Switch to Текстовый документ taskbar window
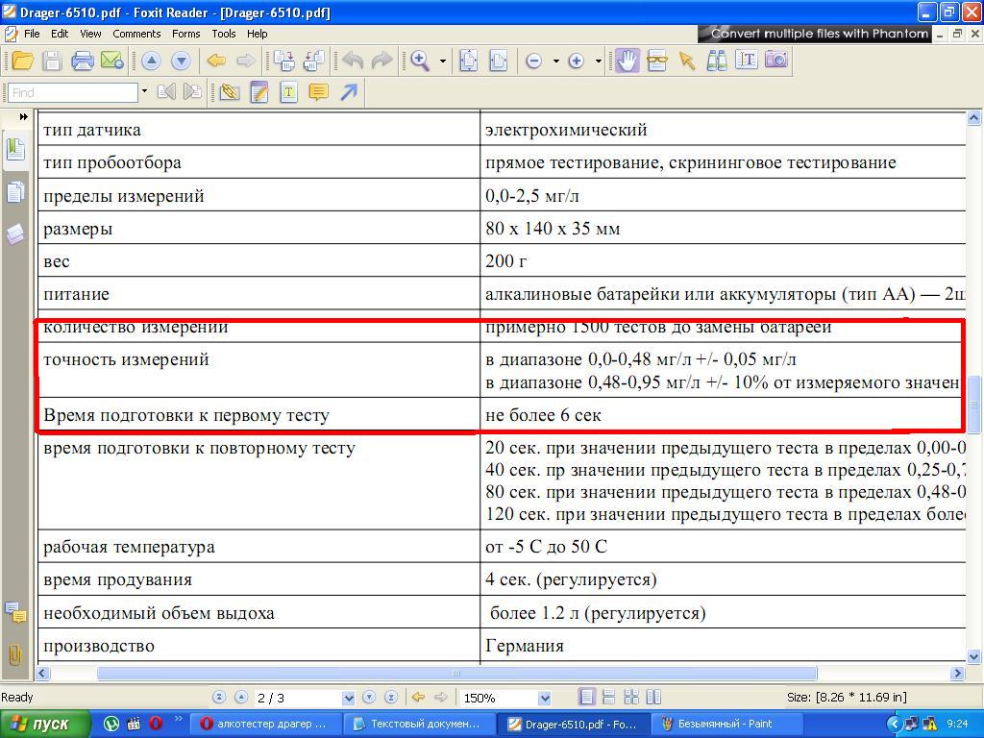The height and width of the screenshot is (738, 984). (x=419, y=725)
